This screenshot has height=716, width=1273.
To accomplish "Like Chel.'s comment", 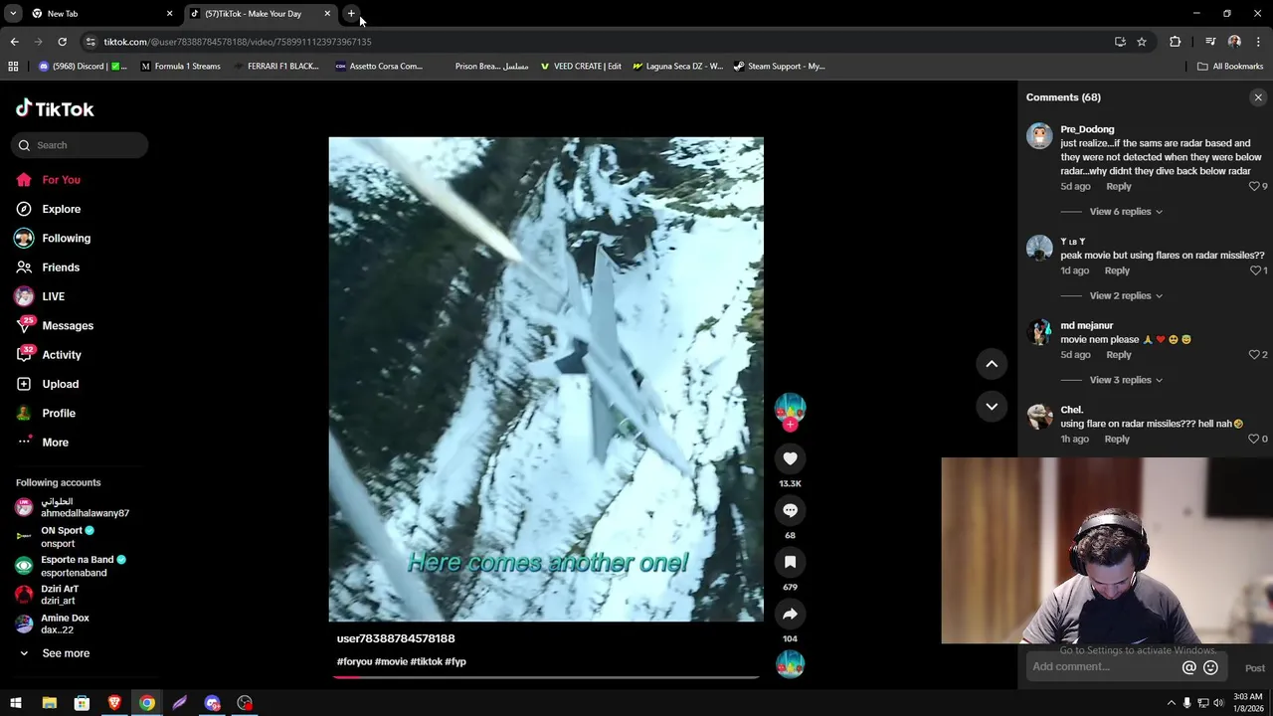I will pyautogui.click(x=1254, y=439).
